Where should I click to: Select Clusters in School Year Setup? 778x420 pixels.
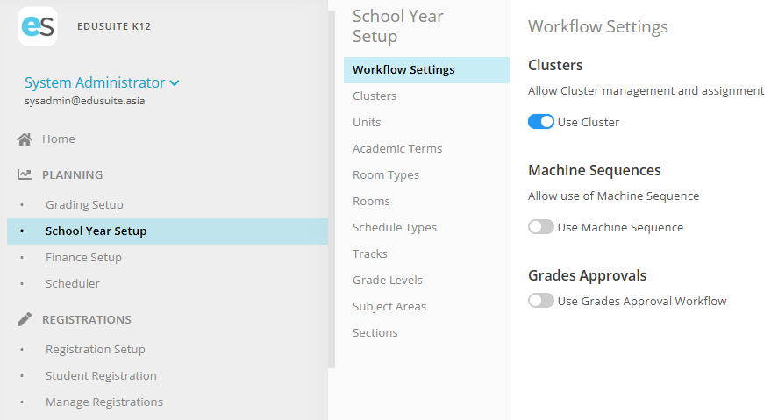click(x=375, y=96)
